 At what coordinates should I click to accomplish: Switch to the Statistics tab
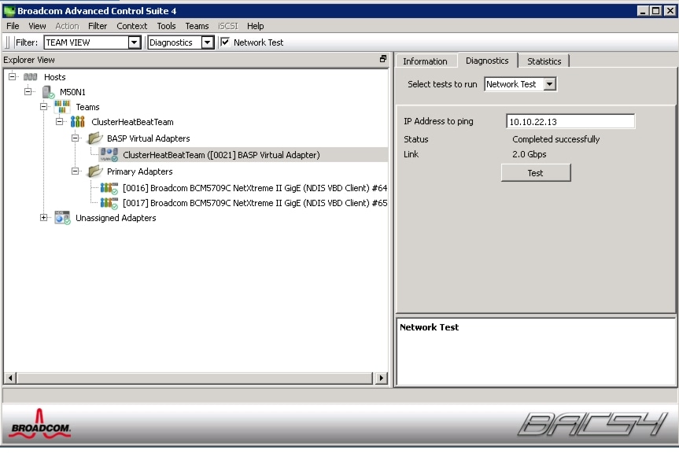pyautogui.click(x=544, y=61)
